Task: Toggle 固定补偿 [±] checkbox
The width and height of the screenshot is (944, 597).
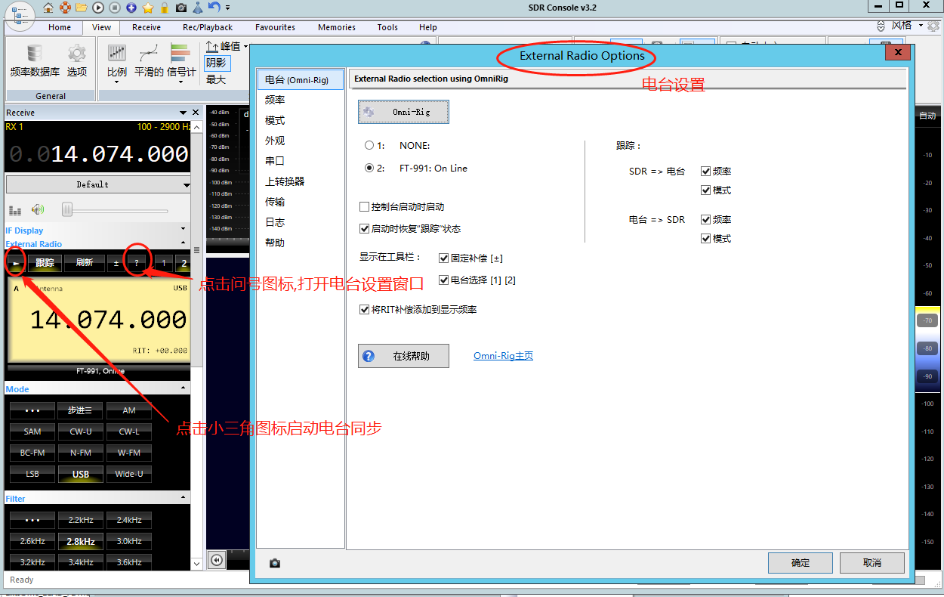Action: [x=443, y=258]
